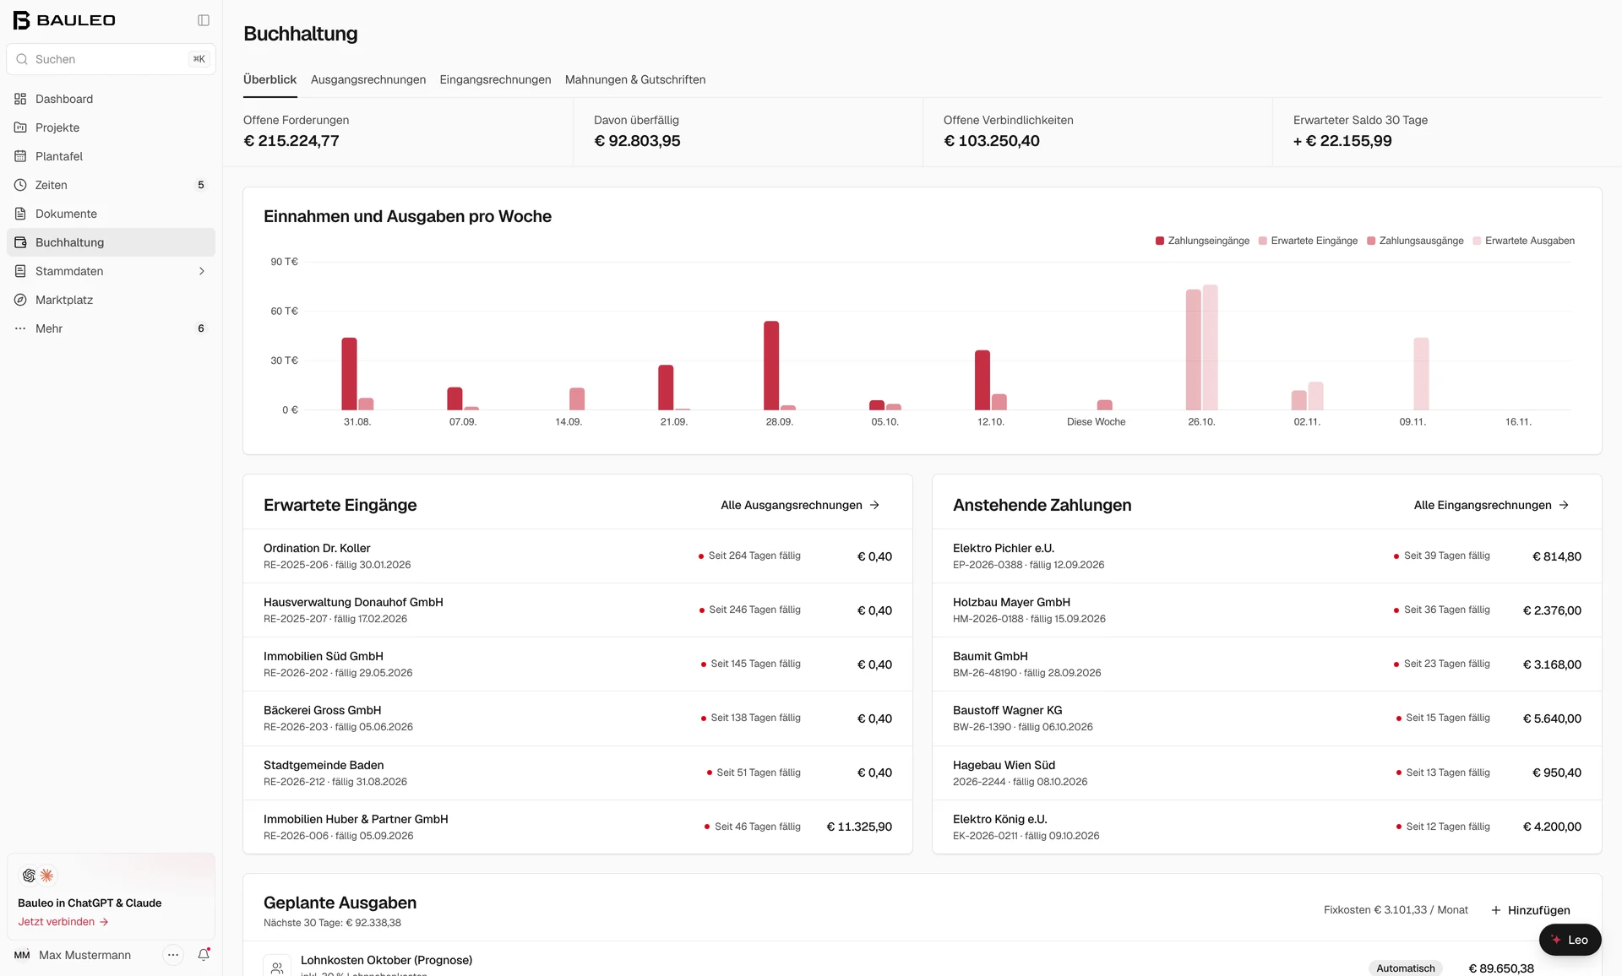Screen dimensions: 1622x976
Task: Open the Mehr menu item
Action: pyautogui.click(x=111, y=328)
